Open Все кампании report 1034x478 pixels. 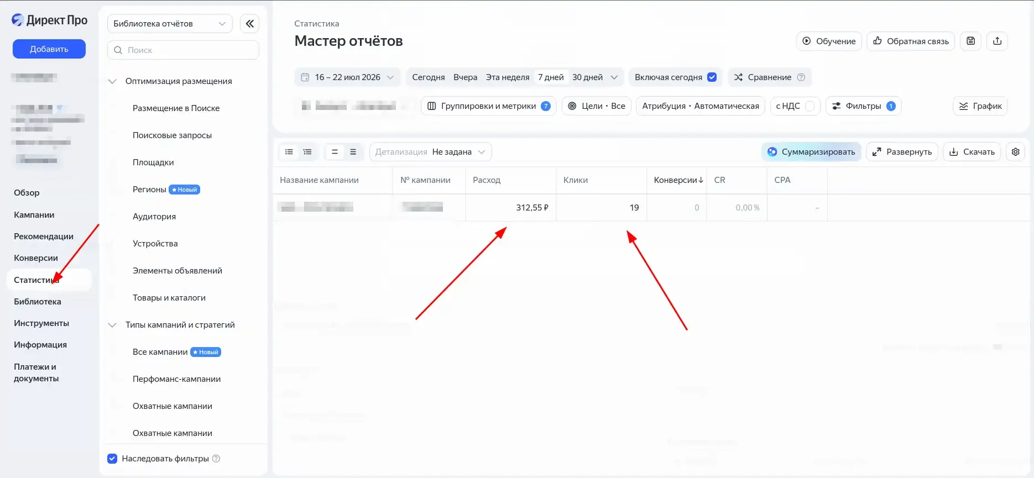(160, 352)
